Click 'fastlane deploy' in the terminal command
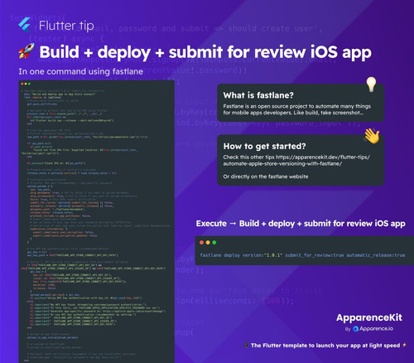414x363 pixels. click(x=220, y=255)
